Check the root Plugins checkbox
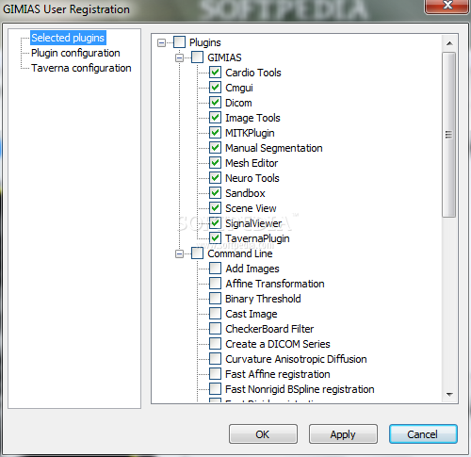 click(179, 42)
